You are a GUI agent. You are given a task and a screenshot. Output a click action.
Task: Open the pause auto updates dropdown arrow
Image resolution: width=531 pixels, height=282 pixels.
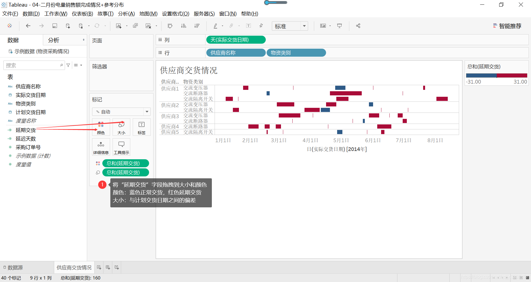pos(89,26)
